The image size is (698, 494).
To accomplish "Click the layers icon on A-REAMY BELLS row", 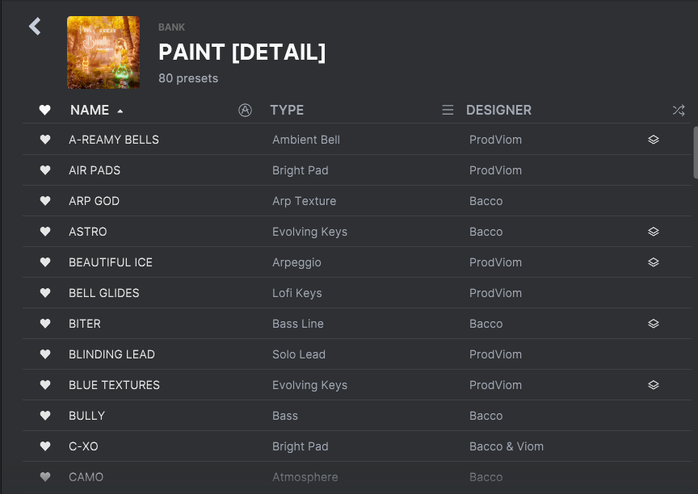I will pyautogui.click(x=653, y=140).
